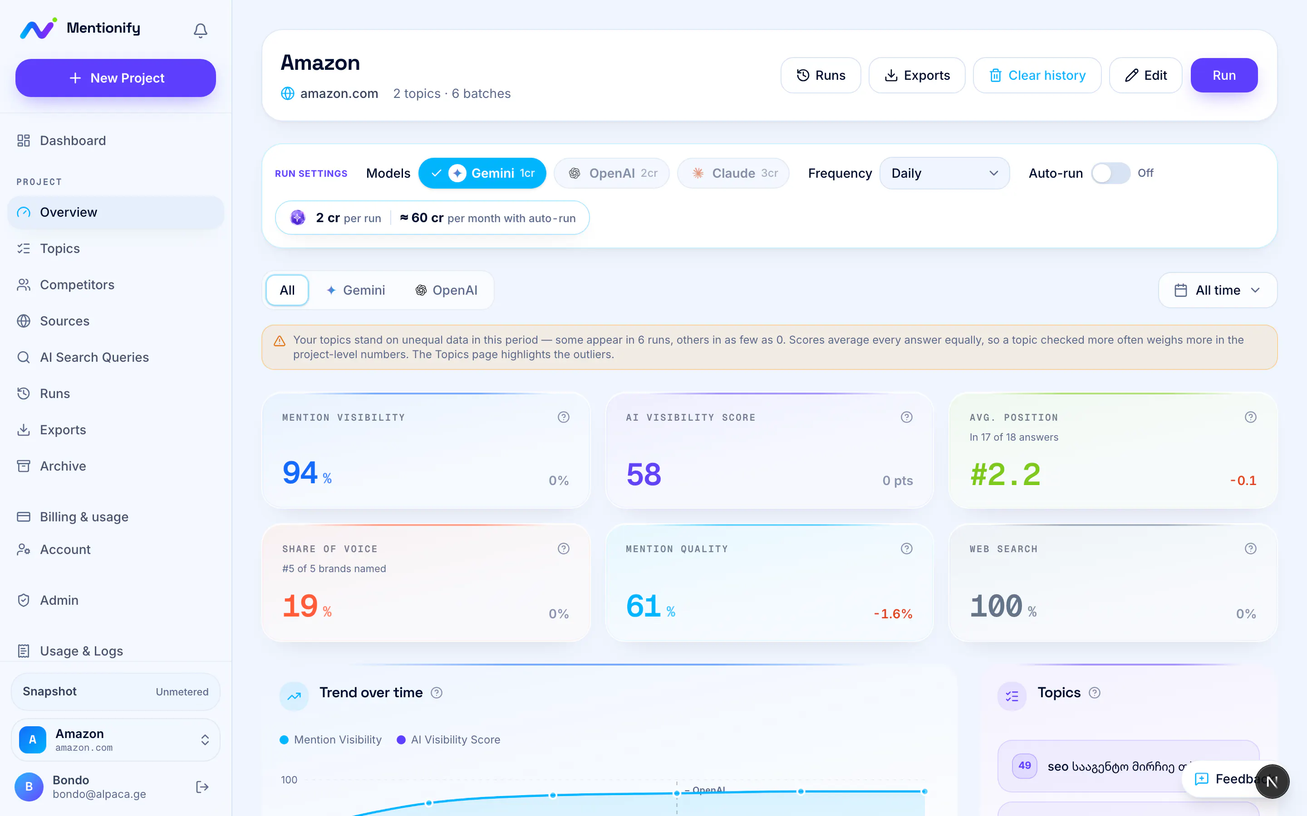Click '2 topics · 6 batches' text
Image resolution: width=1307 pixels, height=816 pixels.
point(452,93)
